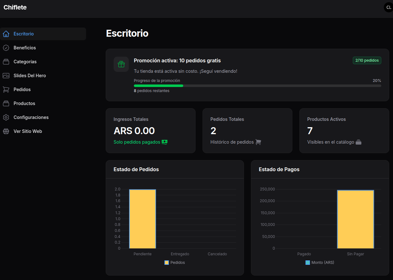
Task: Open the CL avatar in the top bar
Action: 388,7
